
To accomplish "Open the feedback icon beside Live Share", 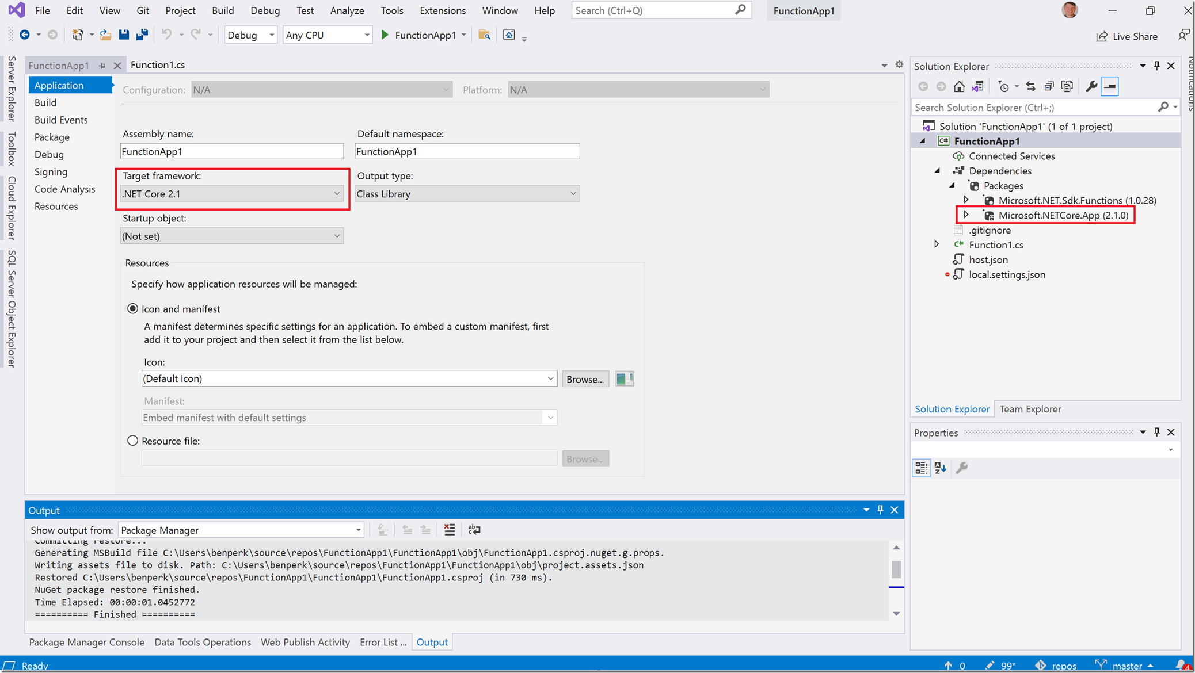I will pyautogui.click(x=1183, y=36).
